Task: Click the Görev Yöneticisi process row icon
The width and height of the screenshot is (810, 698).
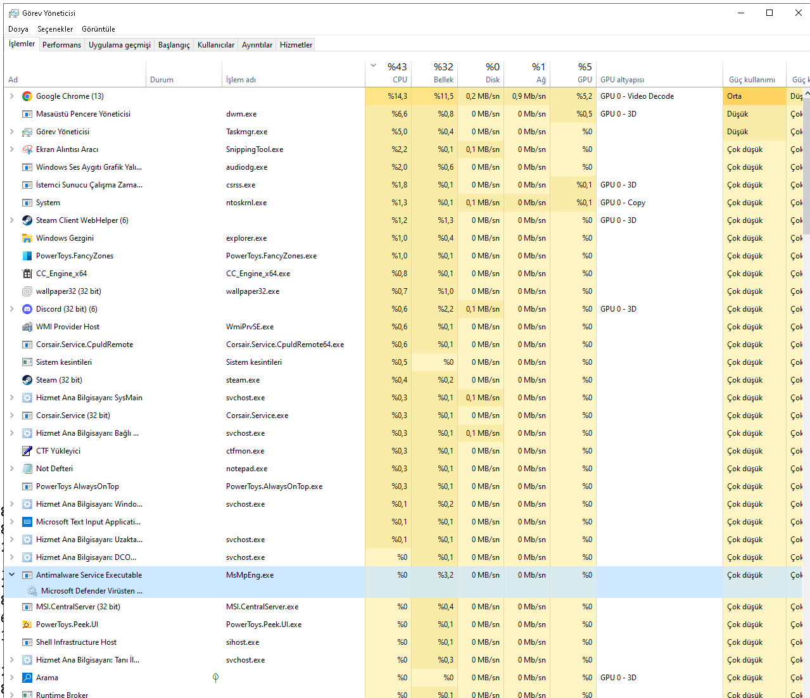Action: click(x=27, y=132)
